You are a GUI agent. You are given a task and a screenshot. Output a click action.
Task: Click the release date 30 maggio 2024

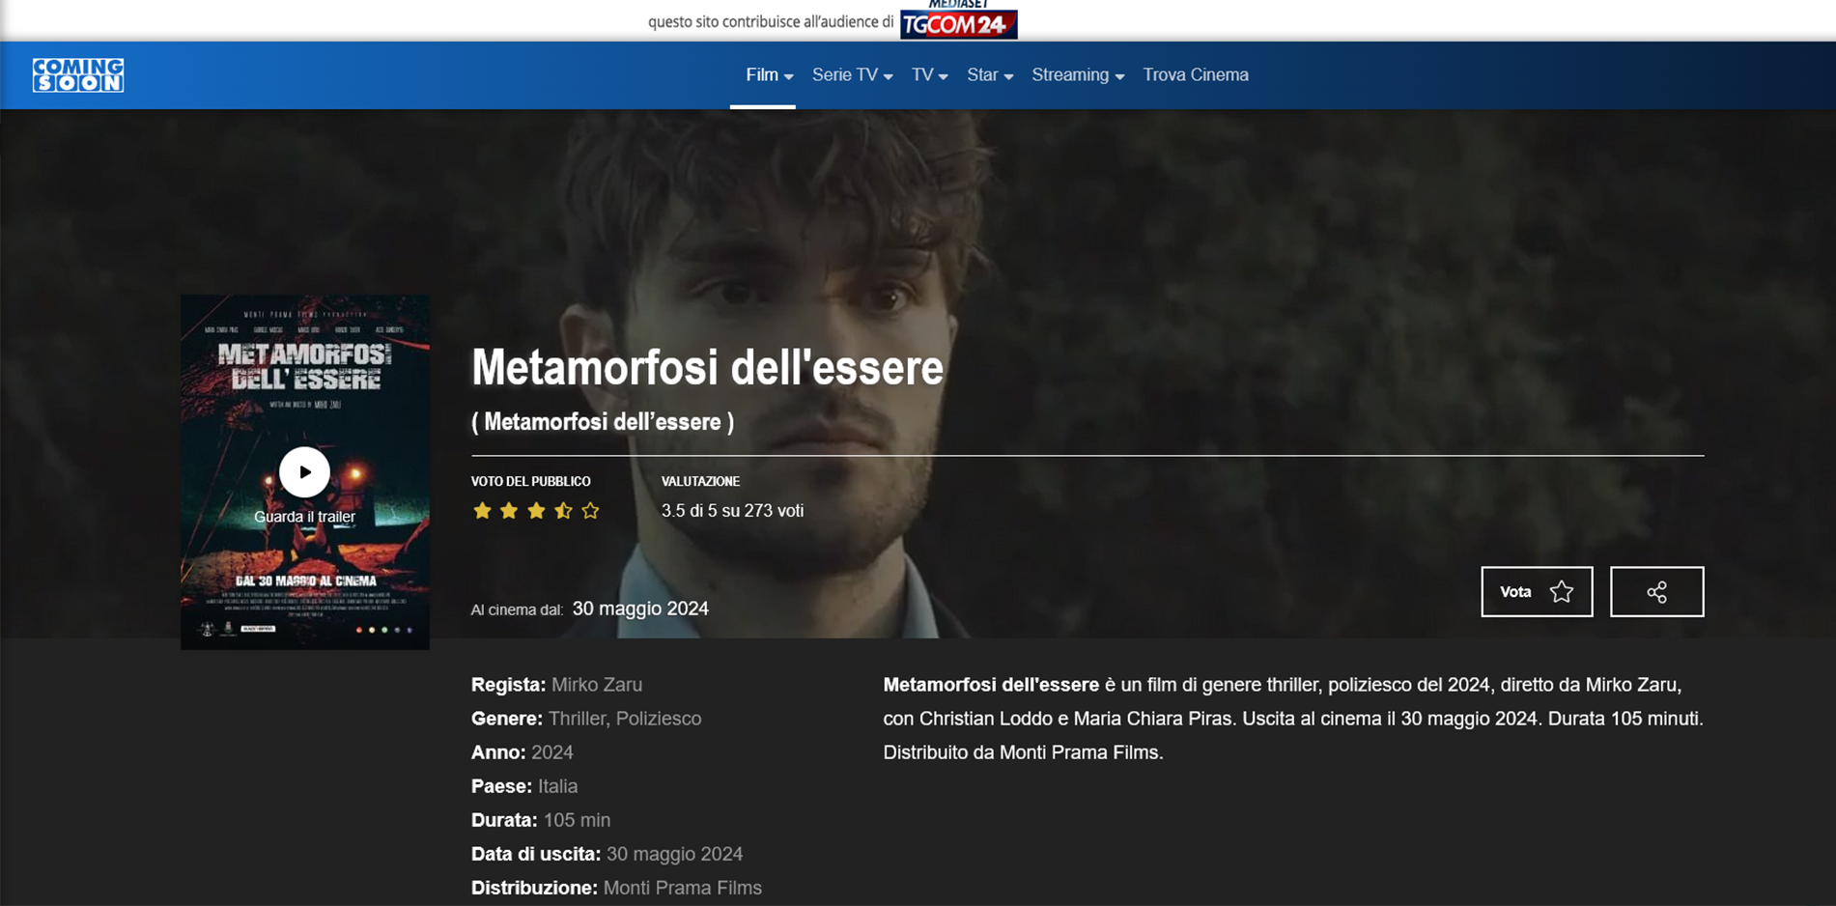[x=640, y=609]
